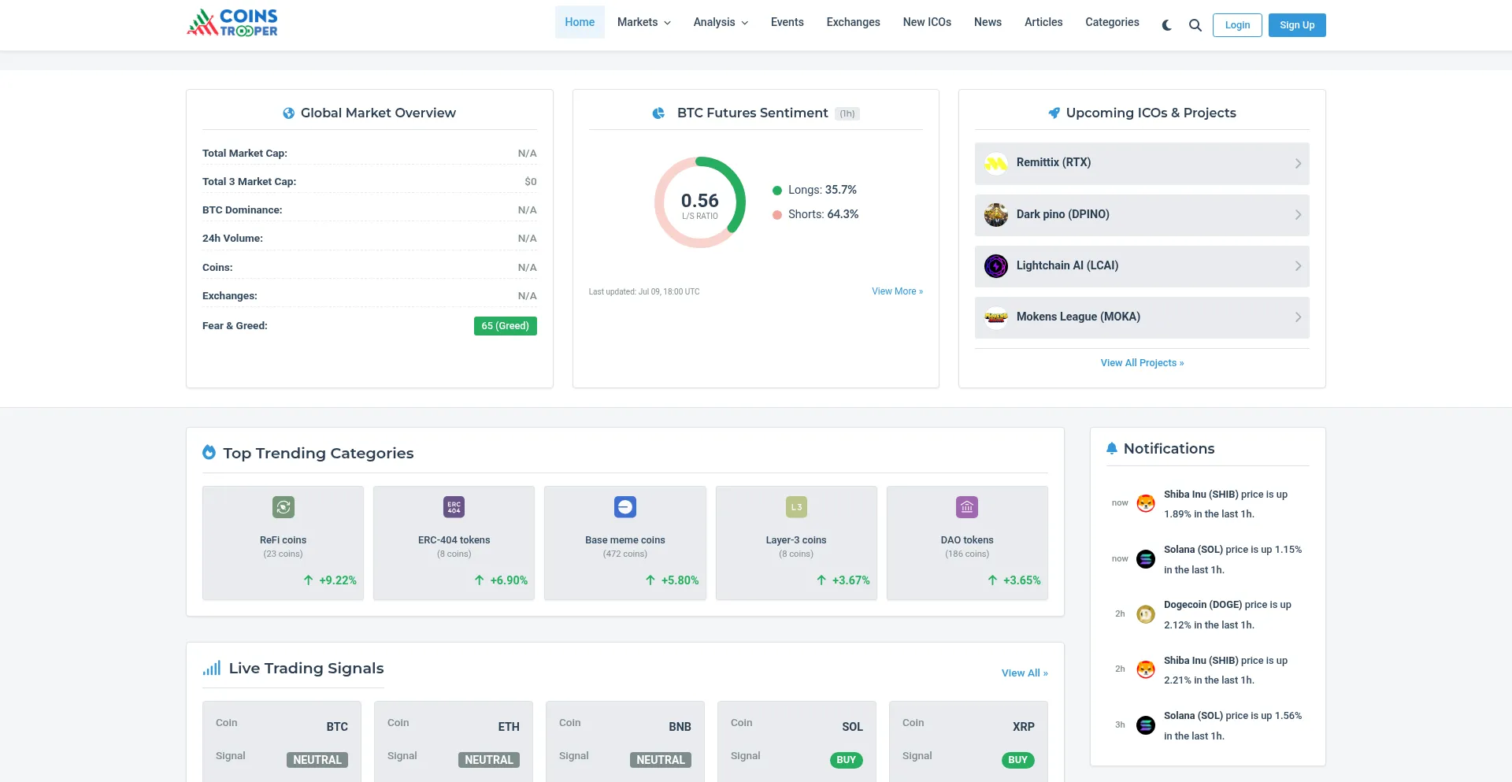1512x782 pixels.
Task: Click the 65 (Greed) green indicator badge
Action: (505, 326)
